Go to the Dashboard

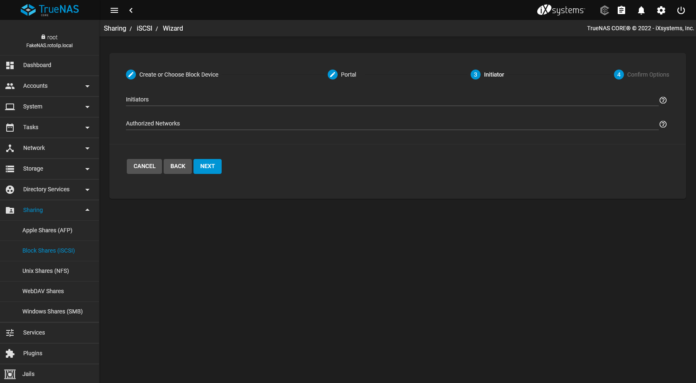coord(37,65)
